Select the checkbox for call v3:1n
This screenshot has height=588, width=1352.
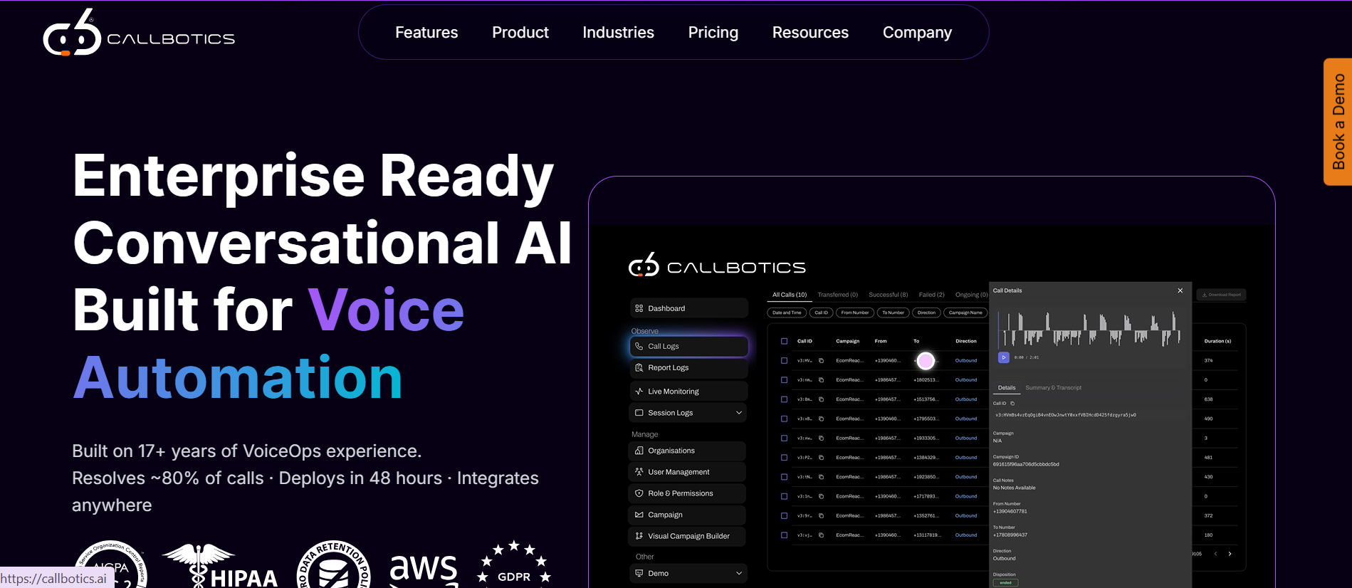click(784, 496)
